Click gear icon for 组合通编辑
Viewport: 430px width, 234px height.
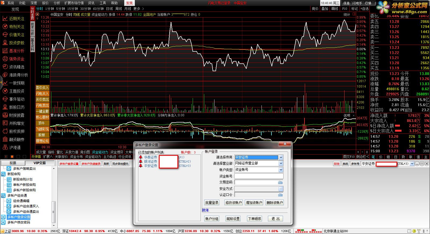pyautogui.click(x=9, y=201)
